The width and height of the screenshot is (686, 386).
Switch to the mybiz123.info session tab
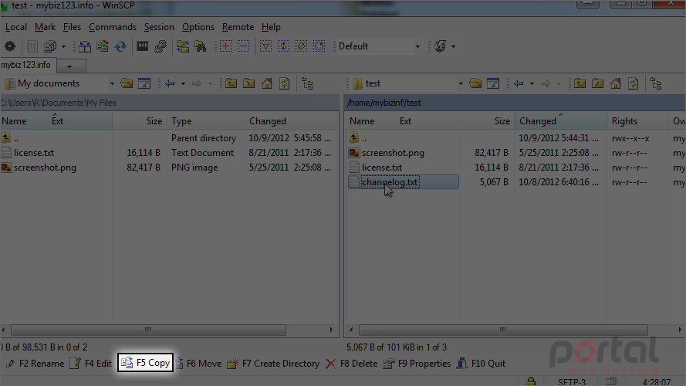[27, 65]
